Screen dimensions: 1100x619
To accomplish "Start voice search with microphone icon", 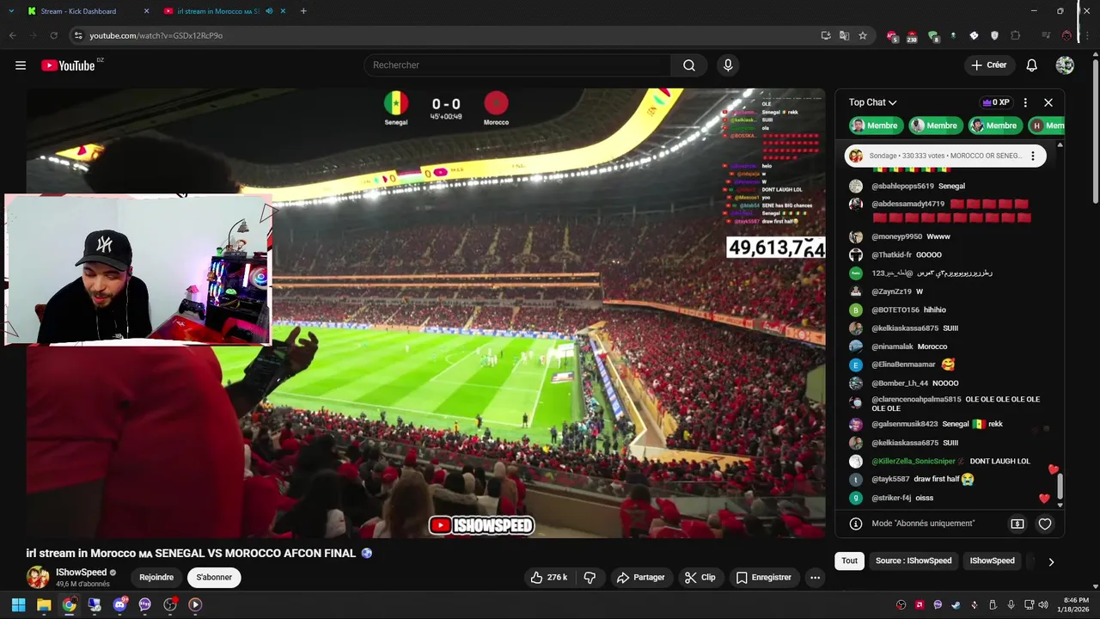I will [x=728, y=65].
